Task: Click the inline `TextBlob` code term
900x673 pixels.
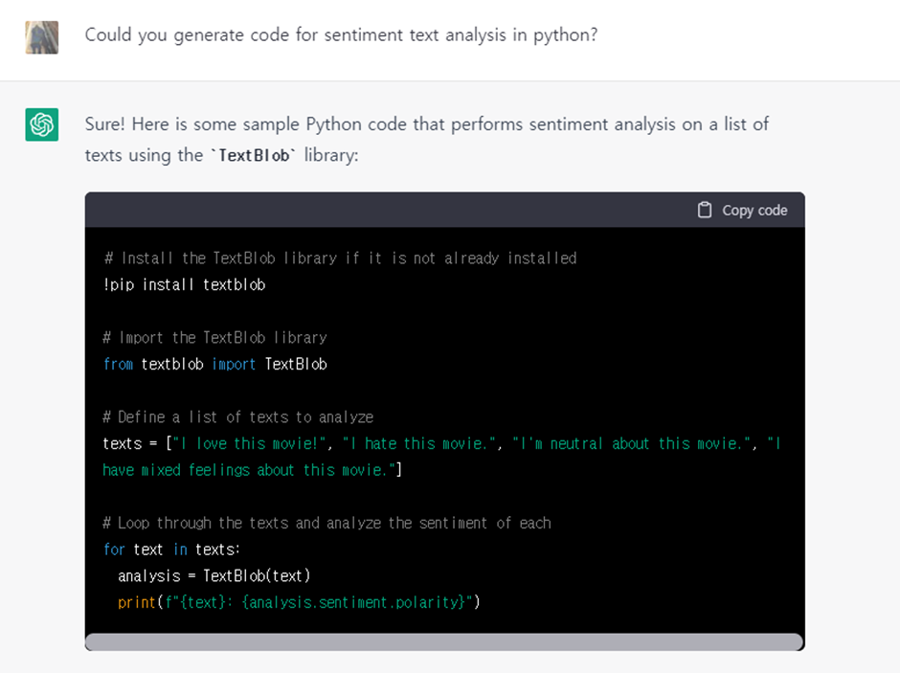Action: [254, 155]
